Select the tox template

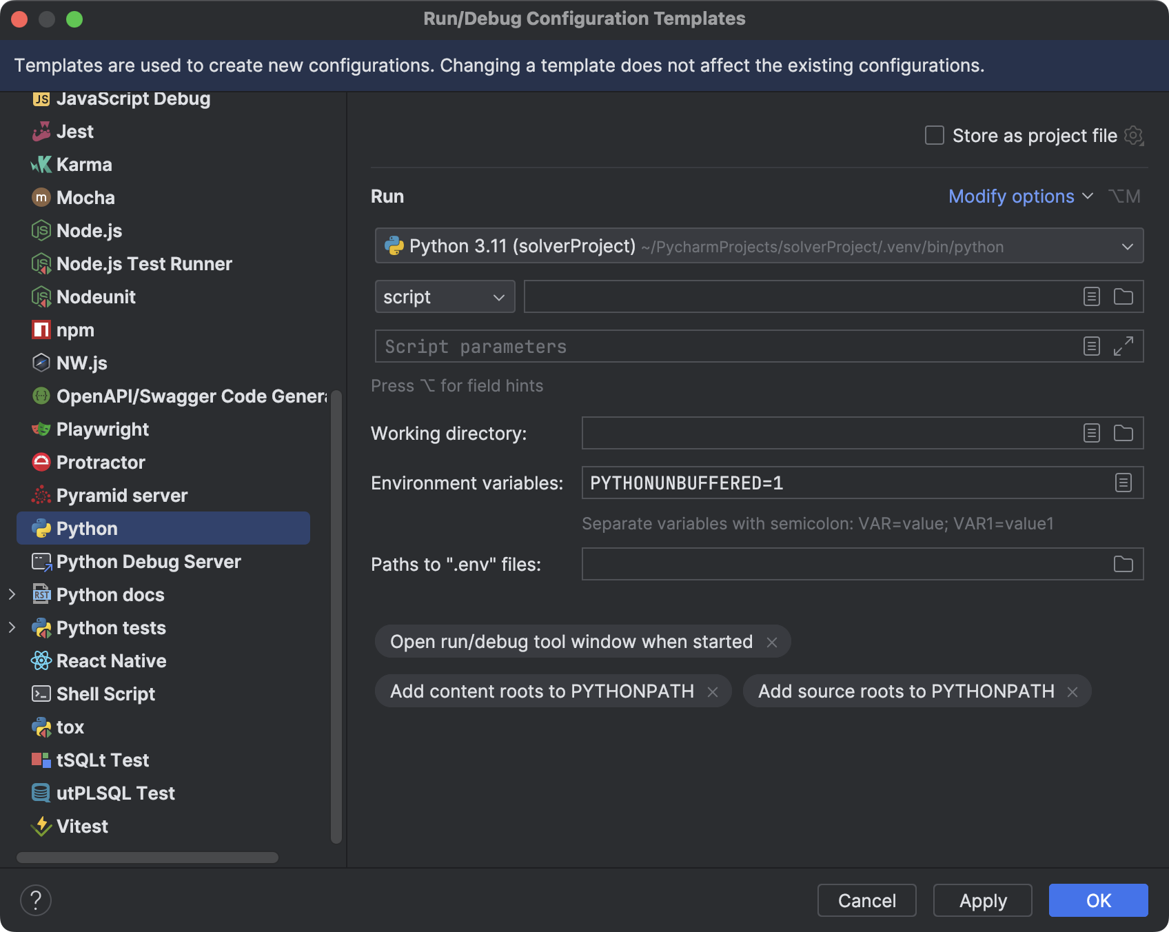(x=69, y=727)
